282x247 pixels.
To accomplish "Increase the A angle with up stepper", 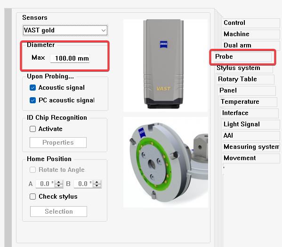I will tap(59, 182).
